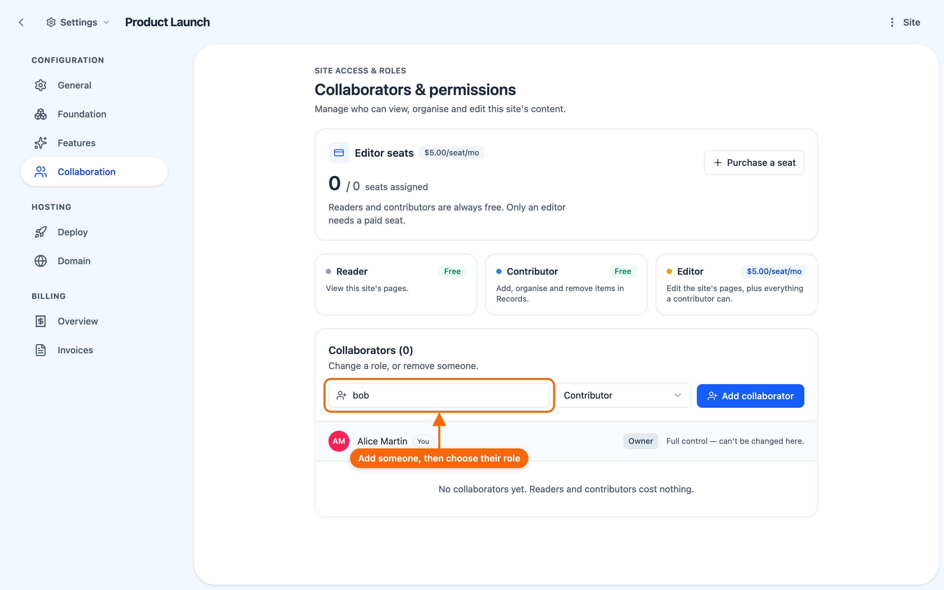Open the Contributor role dropdown

coord(623,395)
